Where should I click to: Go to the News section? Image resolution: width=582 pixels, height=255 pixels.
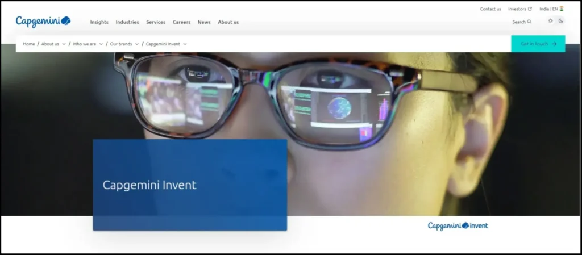pyautogui.click(x=204, y=22)
